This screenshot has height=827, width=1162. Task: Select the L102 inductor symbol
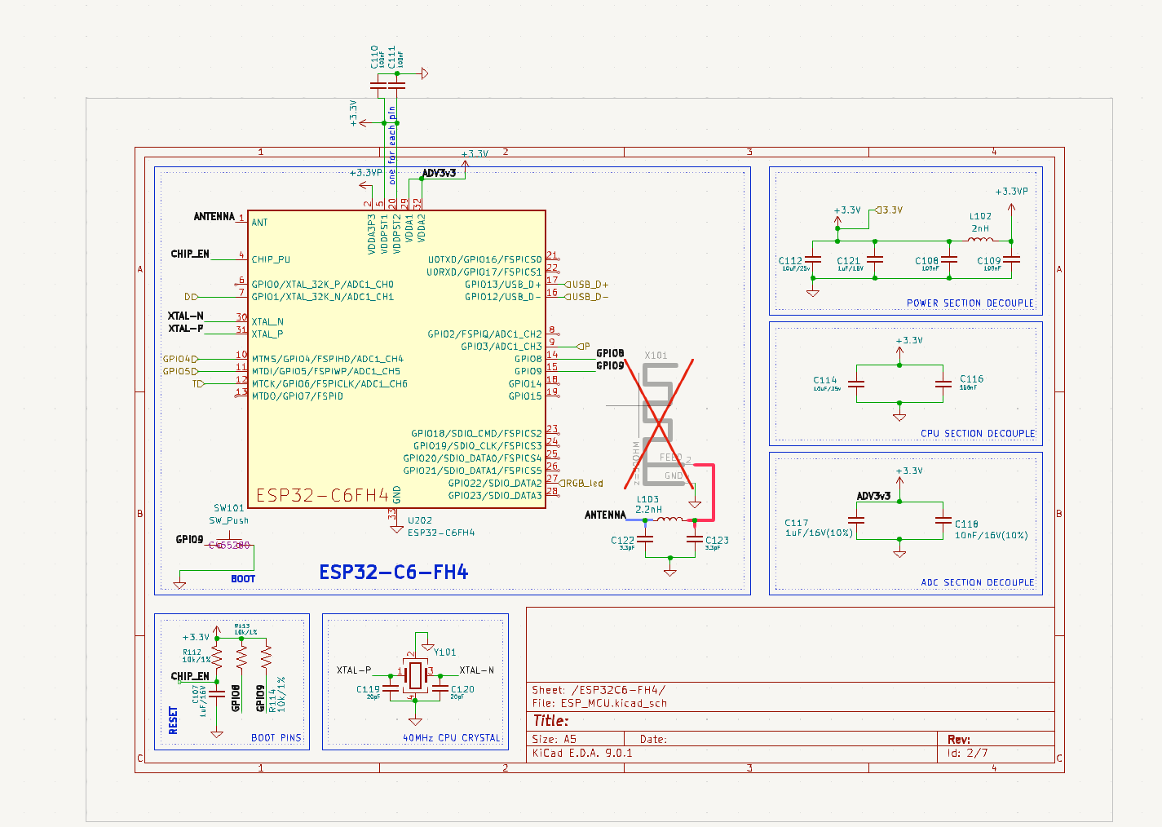click(980, 240)
